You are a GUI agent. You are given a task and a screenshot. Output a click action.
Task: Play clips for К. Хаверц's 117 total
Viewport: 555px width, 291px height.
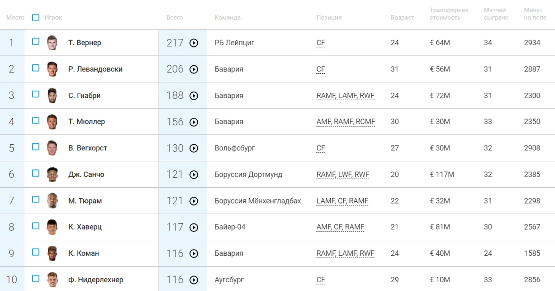194,228
